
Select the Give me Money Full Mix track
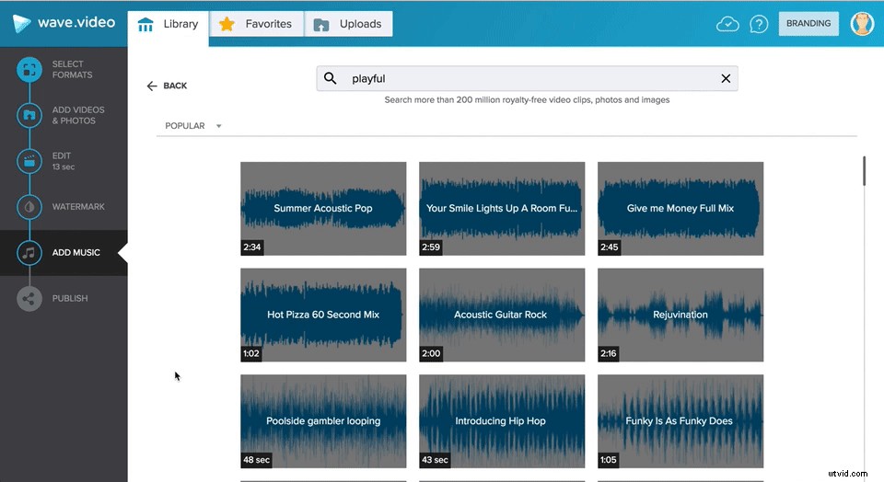(680, 208)
